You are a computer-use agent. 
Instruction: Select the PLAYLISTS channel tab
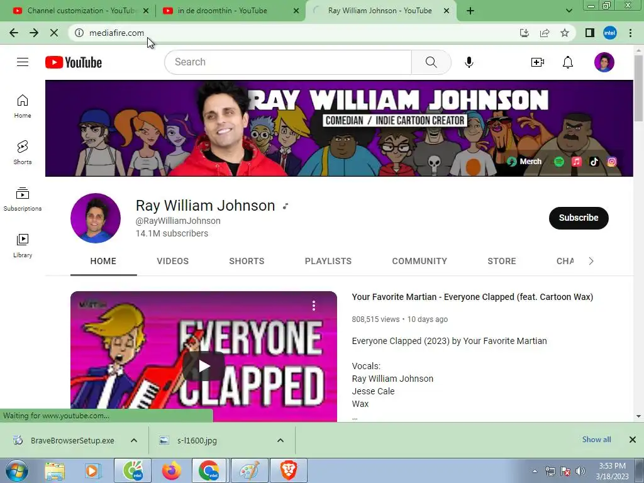coord(328,261)
